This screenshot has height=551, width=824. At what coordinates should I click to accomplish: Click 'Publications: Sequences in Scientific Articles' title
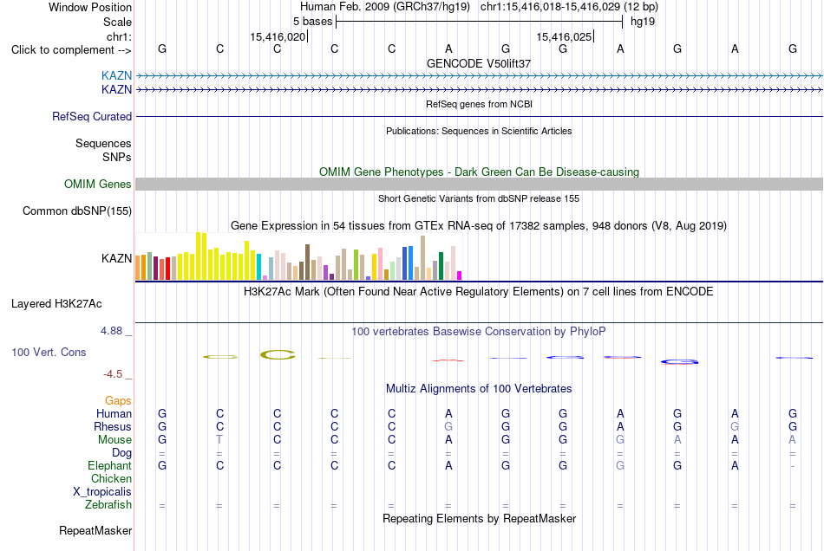(479, 131)
